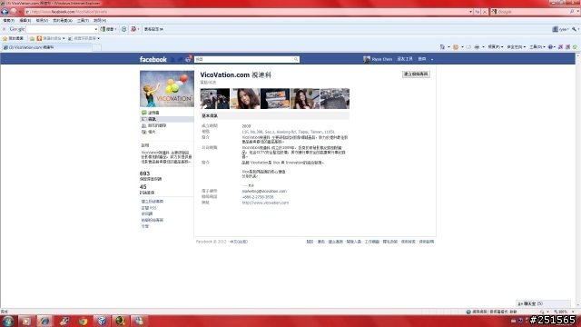
Task: Open Facebook messages icon
Action: pos(180,59)
